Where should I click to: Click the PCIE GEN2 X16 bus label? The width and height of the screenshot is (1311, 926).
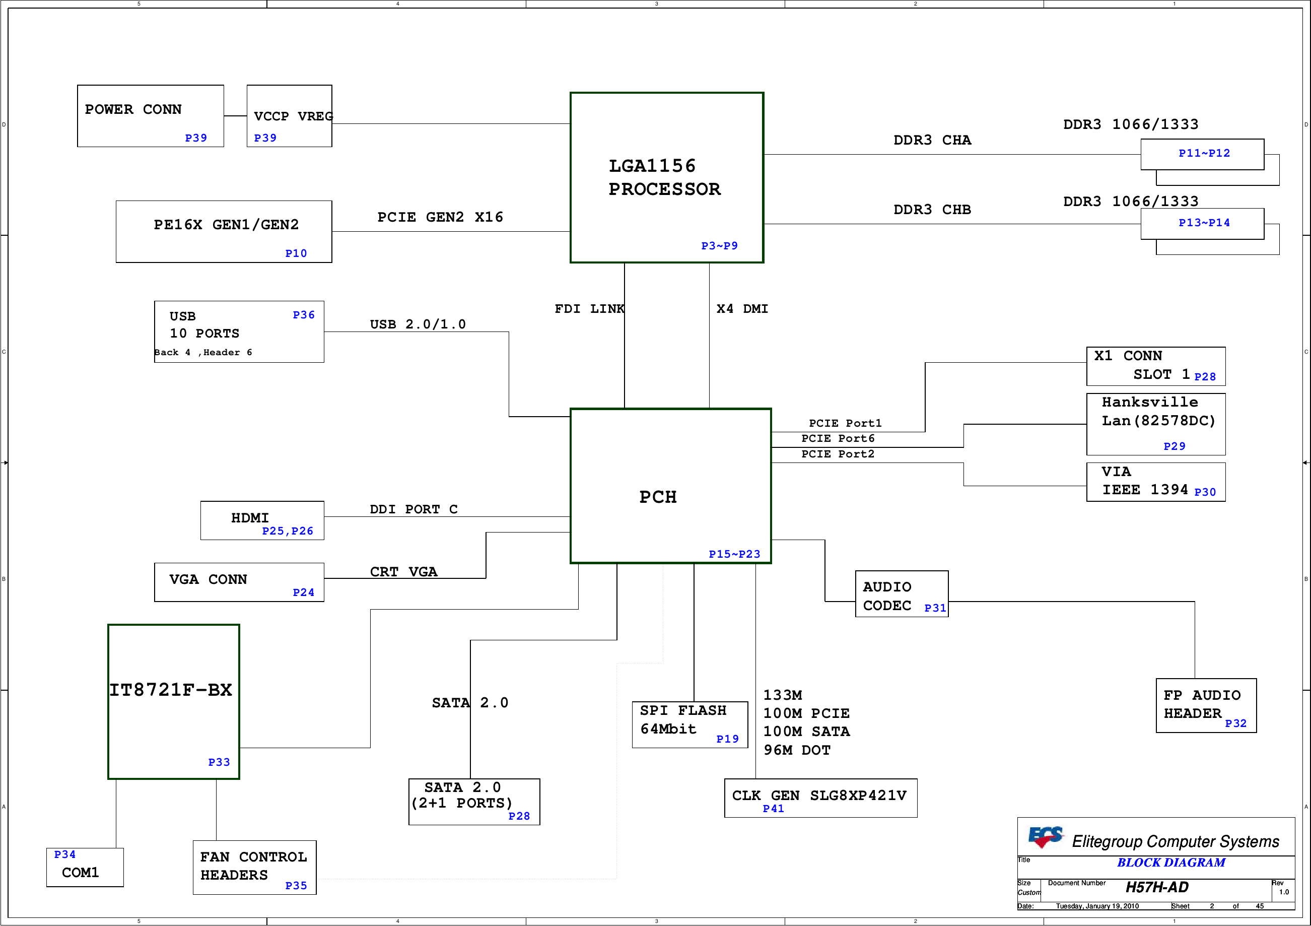440,217
